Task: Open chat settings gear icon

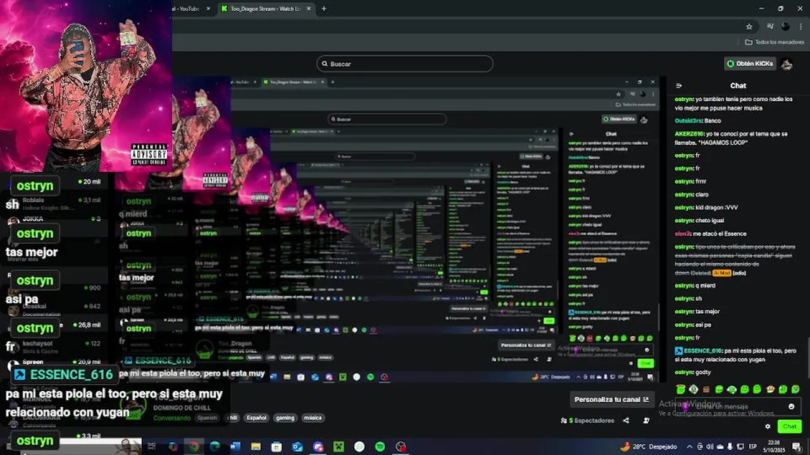Action: 768,426
